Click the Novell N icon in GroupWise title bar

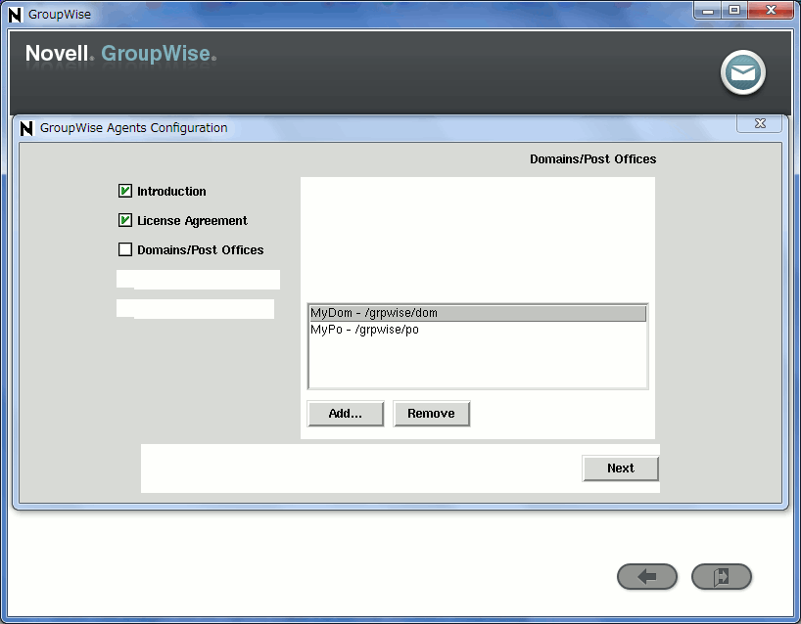pyautogui.click(x=16, y=15)
